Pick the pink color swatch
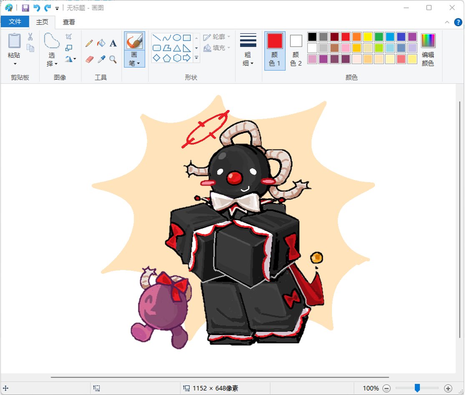 345,47
